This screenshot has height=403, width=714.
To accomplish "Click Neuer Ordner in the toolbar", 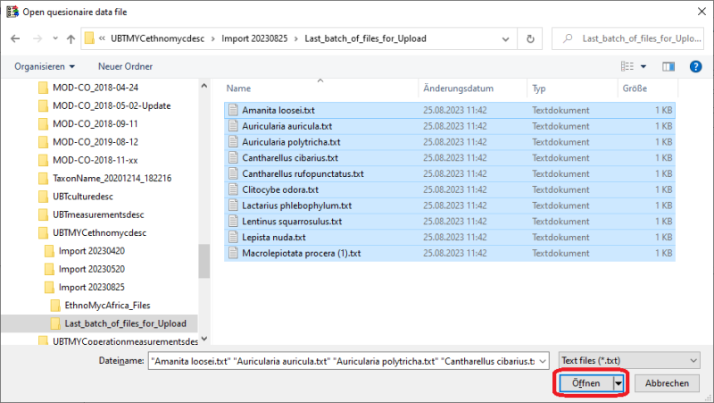I will pyautogui.click(x=125, y=66).
